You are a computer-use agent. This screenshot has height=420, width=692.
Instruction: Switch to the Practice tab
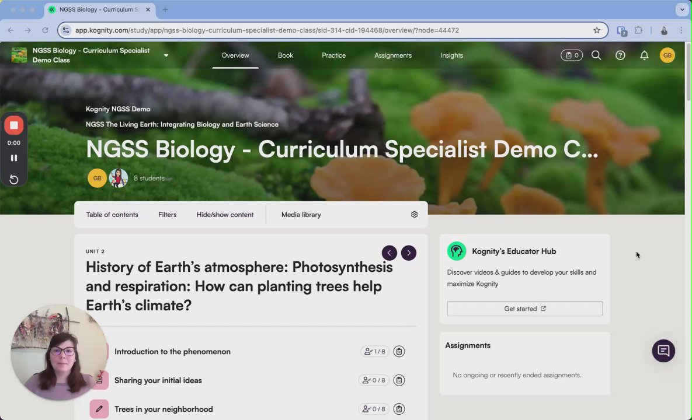(x=333, y=55)
